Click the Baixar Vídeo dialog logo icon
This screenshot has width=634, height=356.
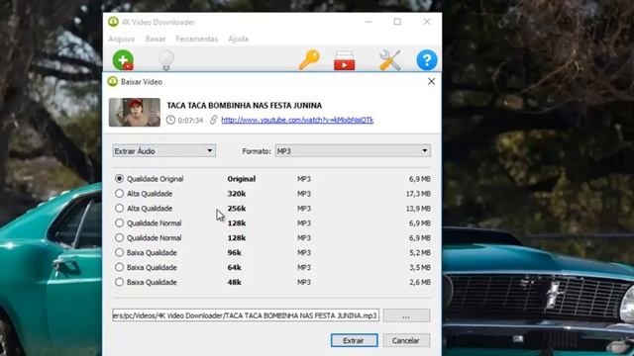click(x=113, y=81)
